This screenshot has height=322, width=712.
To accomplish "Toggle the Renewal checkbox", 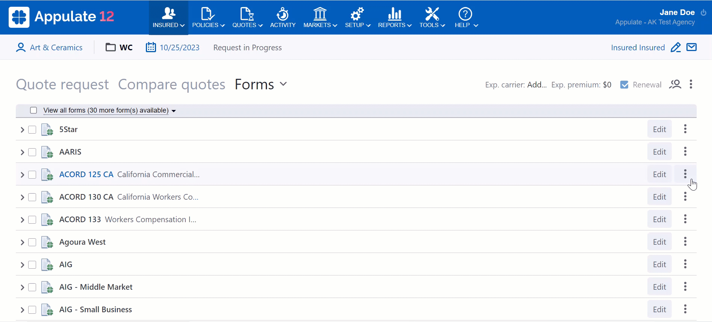I will (x=624, y=85).
